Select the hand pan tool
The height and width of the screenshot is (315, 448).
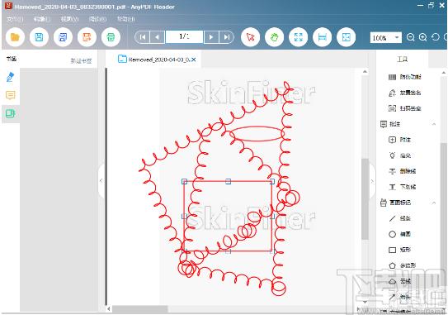(x=274, y=37)
